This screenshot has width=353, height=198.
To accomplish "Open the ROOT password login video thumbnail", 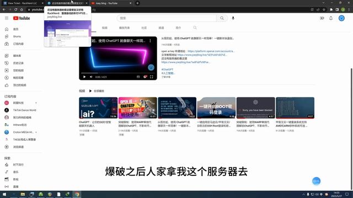I will click(x=216, y=108).
